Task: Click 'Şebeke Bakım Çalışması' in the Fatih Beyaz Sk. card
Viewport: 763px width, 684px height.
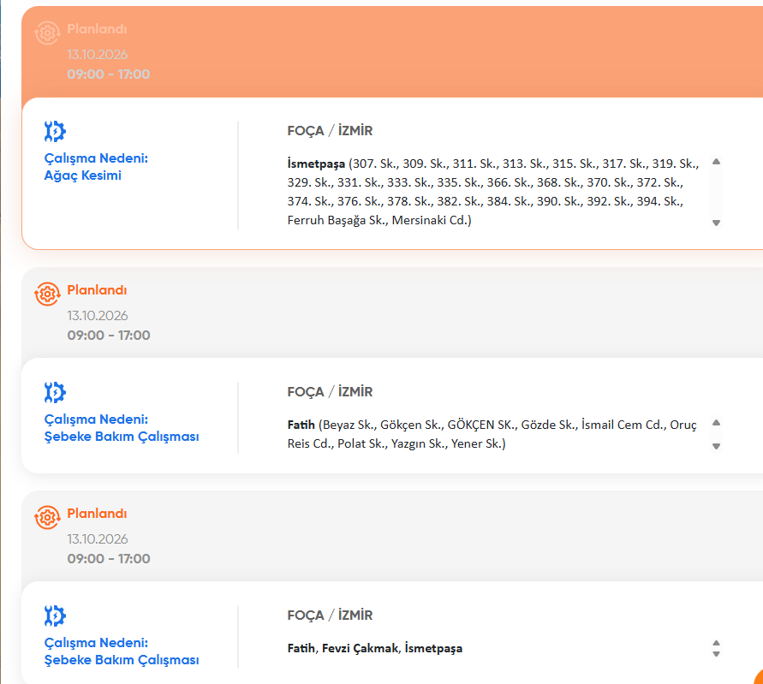Action: point(122,437)
